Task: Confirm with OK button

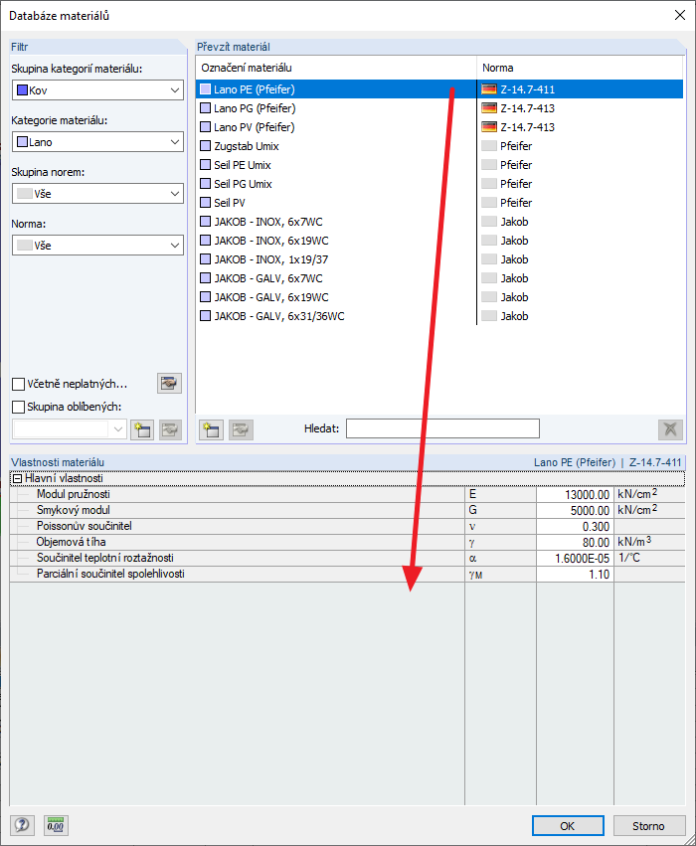Action: (568, 825)
